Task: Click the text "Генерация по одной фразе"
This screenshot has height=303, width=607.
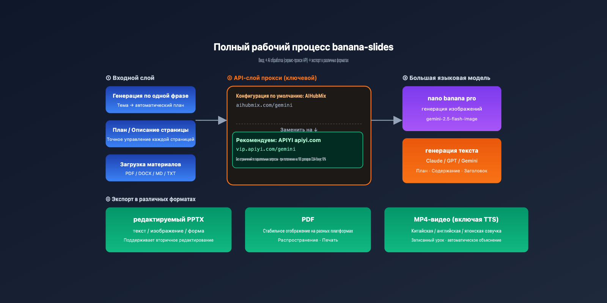Action: pyautogui.click(x=151, y=96)
